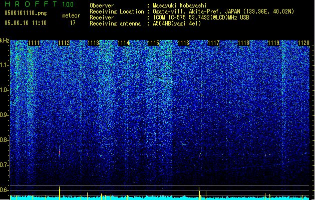Click the red meteor echo just before 1119
The height and width of the screenshot is (200, 315).
tap(265, 155)
